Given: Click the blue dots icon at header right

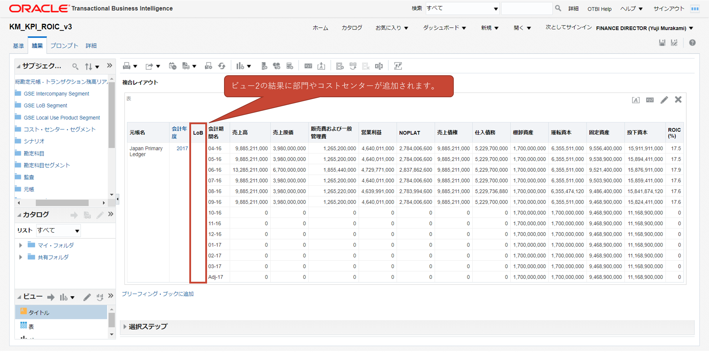Looking at the screenshot, I should [x=695, y=9].
